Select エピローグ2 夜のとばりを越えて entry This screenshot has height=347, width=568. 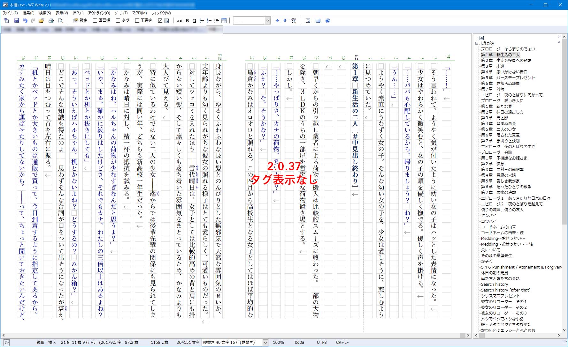pos(512,204)
